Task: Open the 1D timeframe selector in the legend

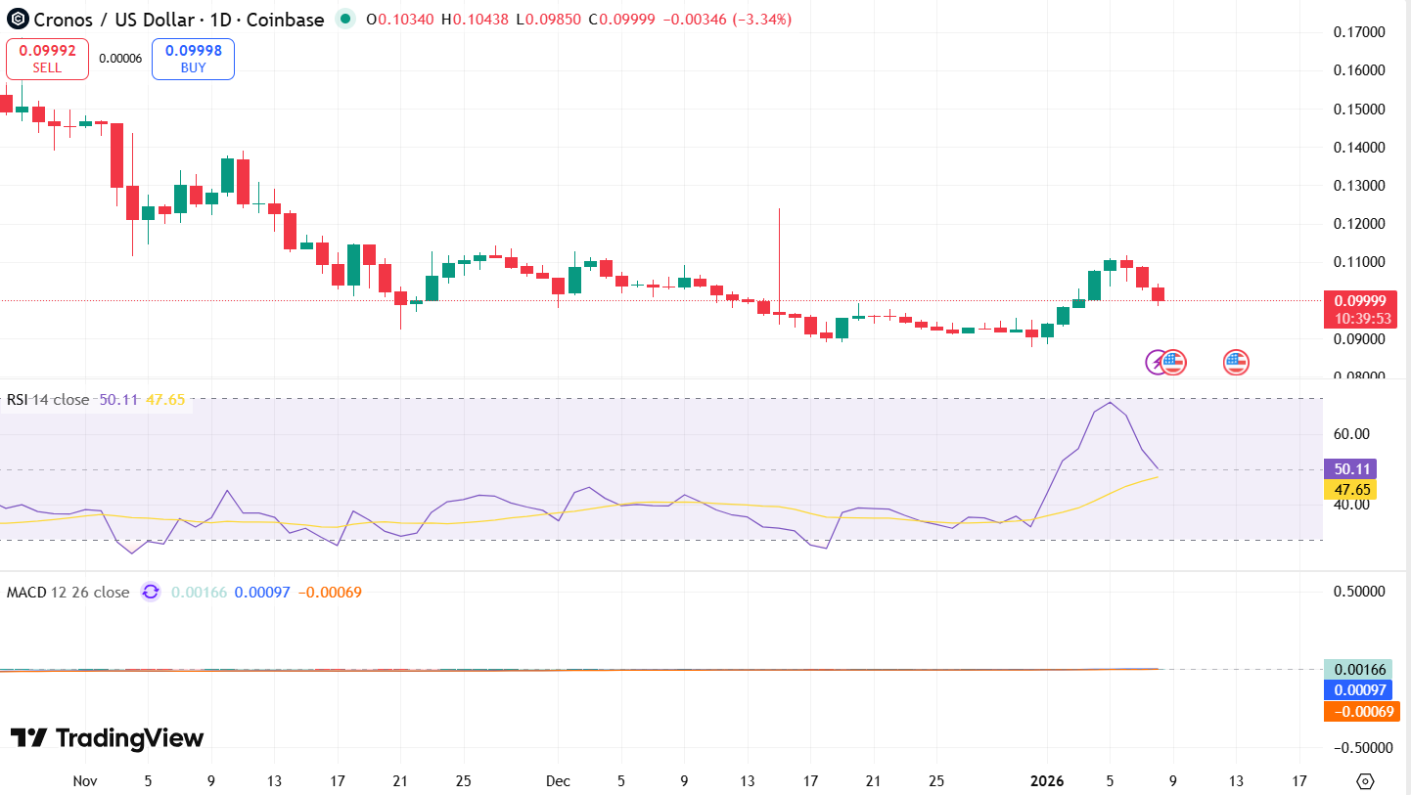Action: pyautogui.click(x=219, y=20)
